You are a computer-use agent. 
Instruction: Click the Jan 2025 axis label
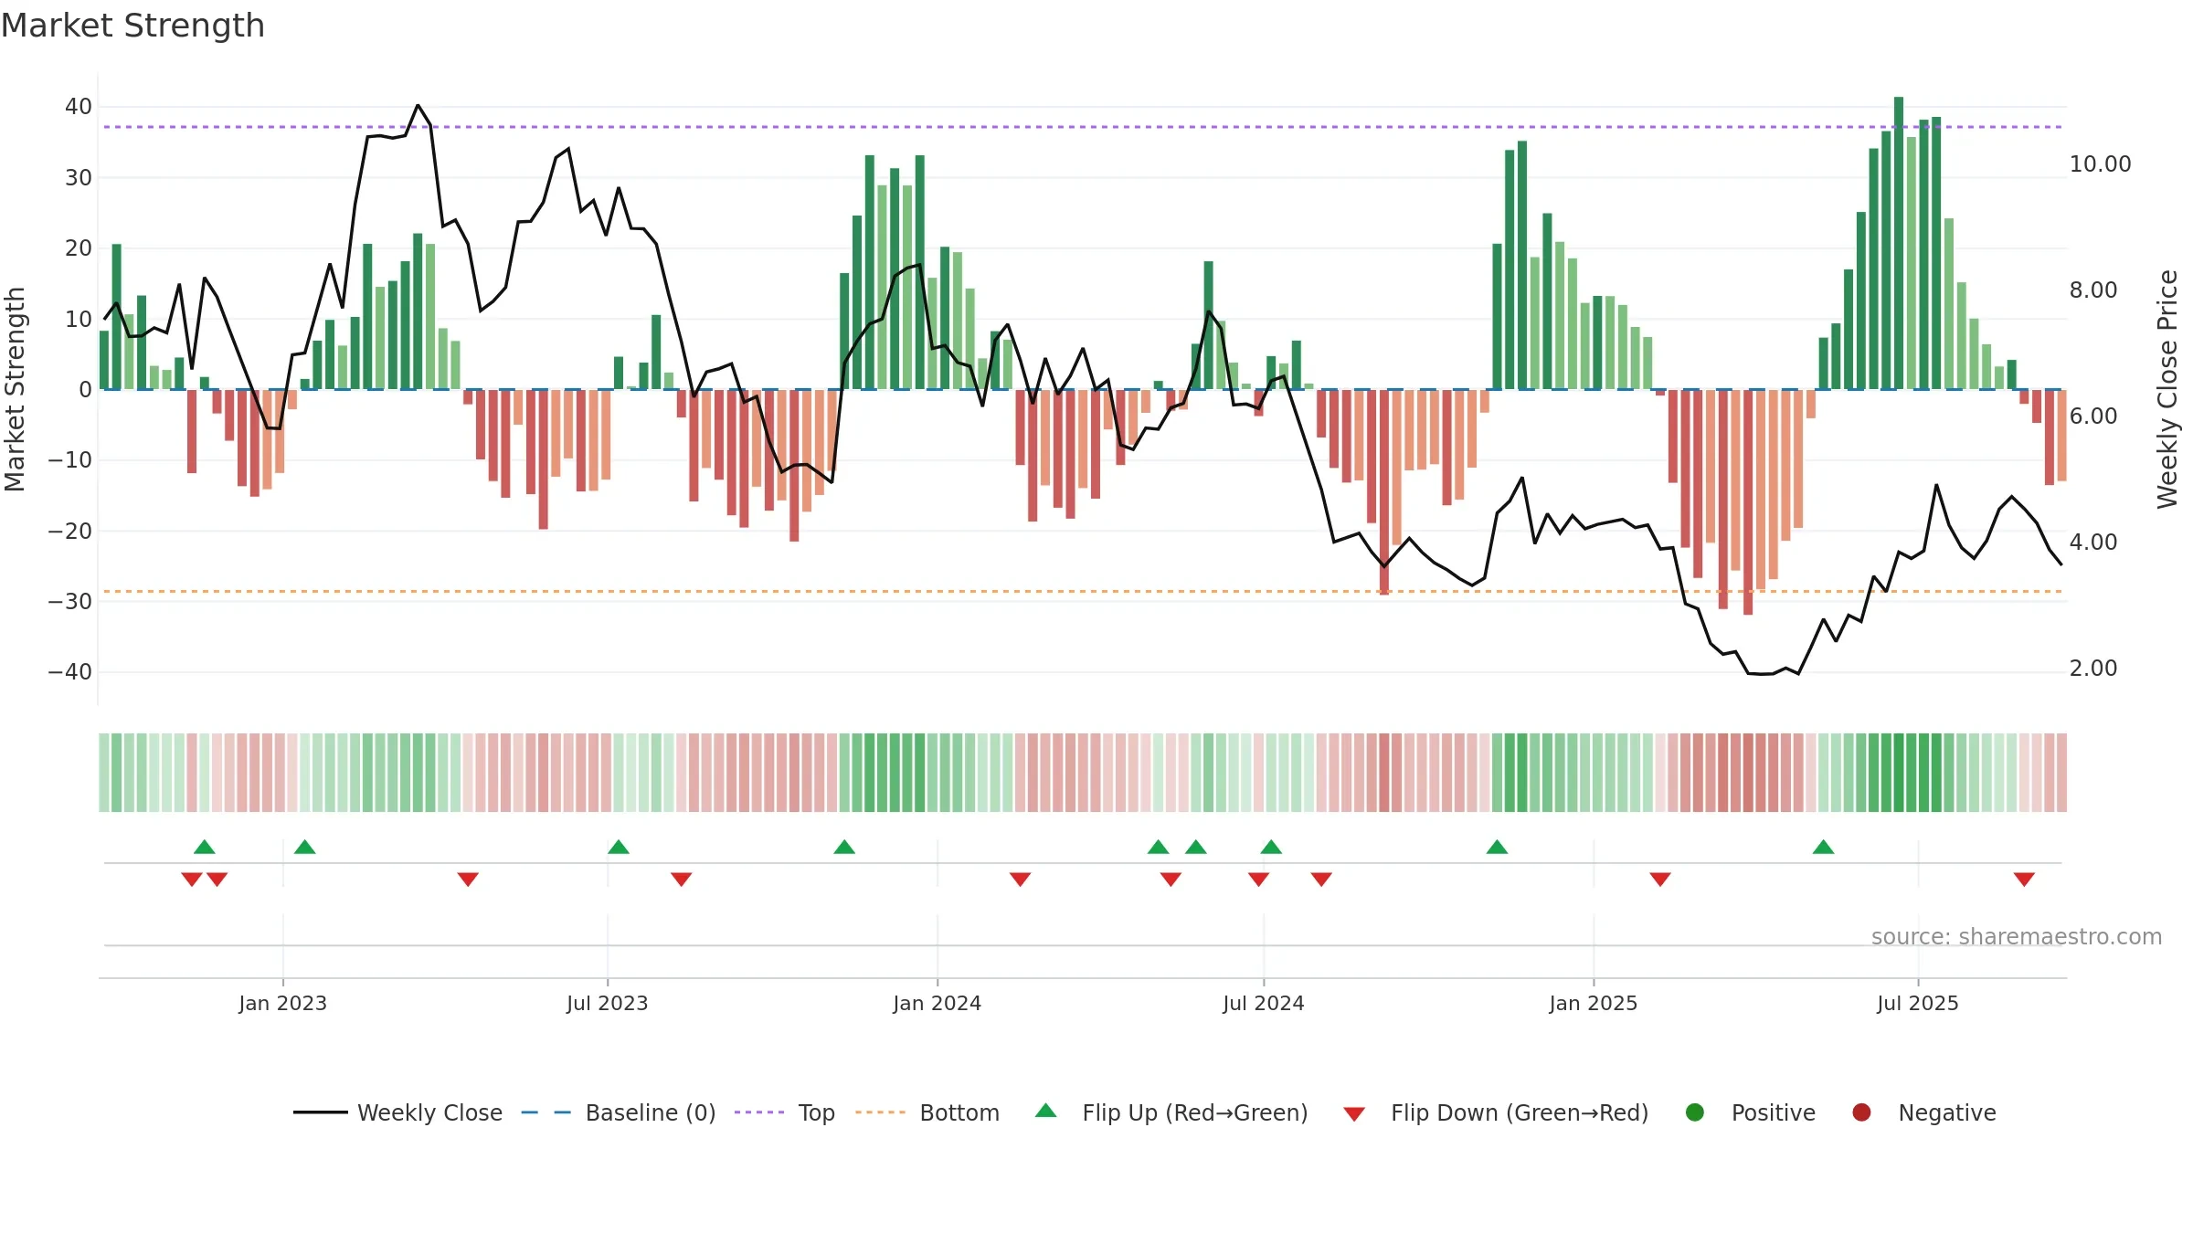point(1593,1003)
